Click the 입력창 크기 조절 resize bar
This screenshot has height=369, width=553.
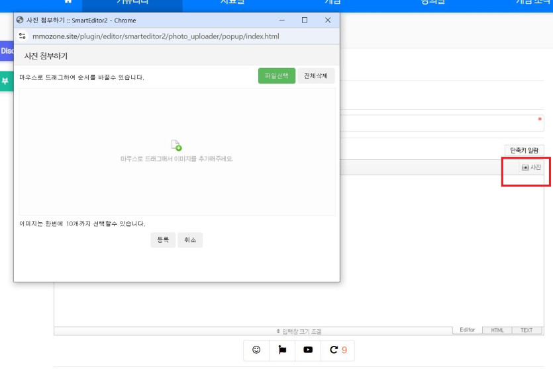coord(298,331)
